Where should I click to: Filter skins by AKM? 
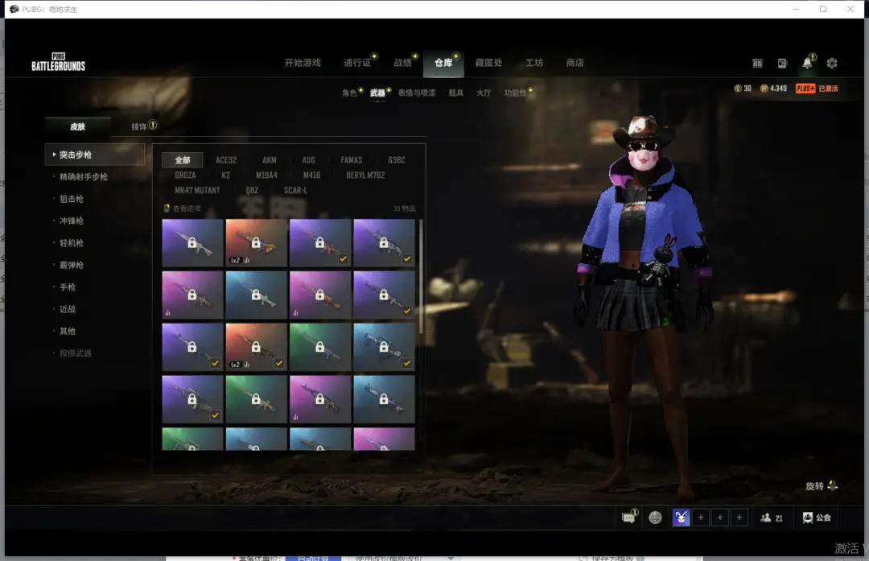click(x=270, y=159)
